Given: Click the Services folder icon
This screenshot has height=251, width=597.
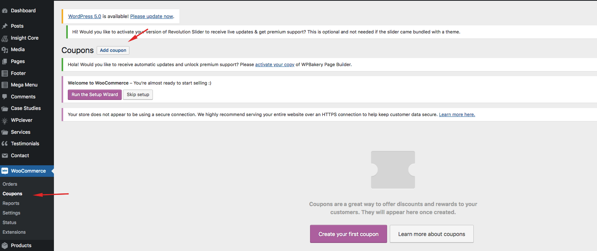Looking at the screenshot, I should click(5, 132).
